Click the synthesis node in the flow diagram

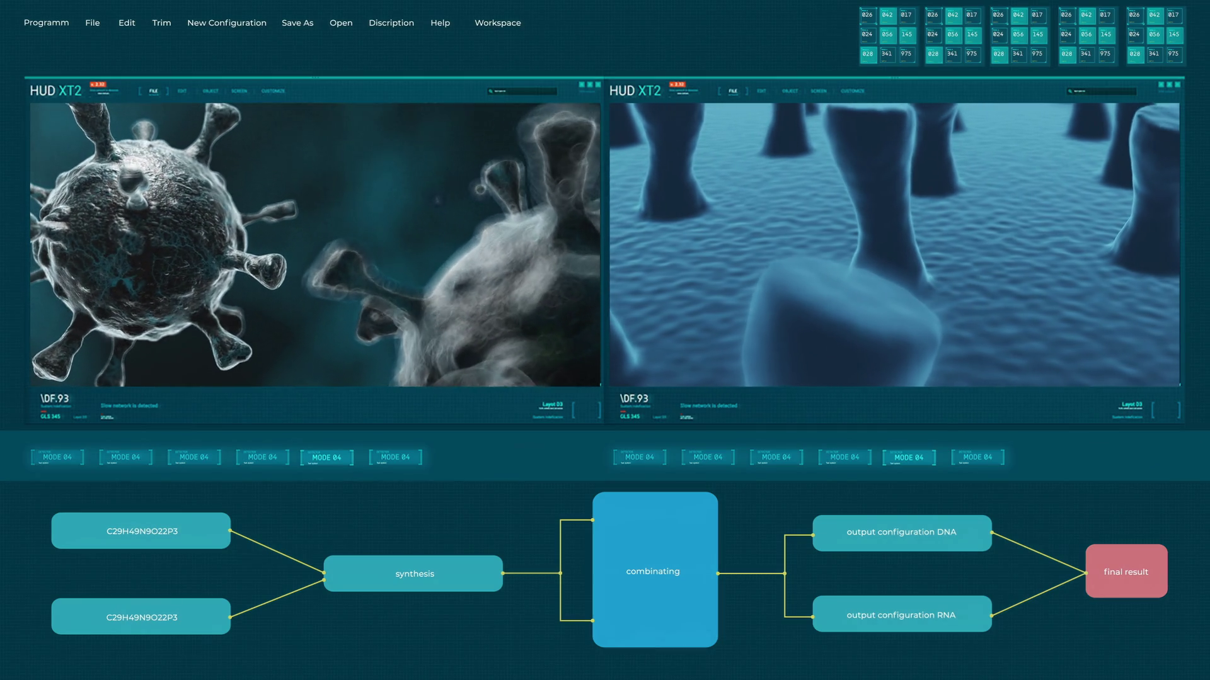[413, 574]
